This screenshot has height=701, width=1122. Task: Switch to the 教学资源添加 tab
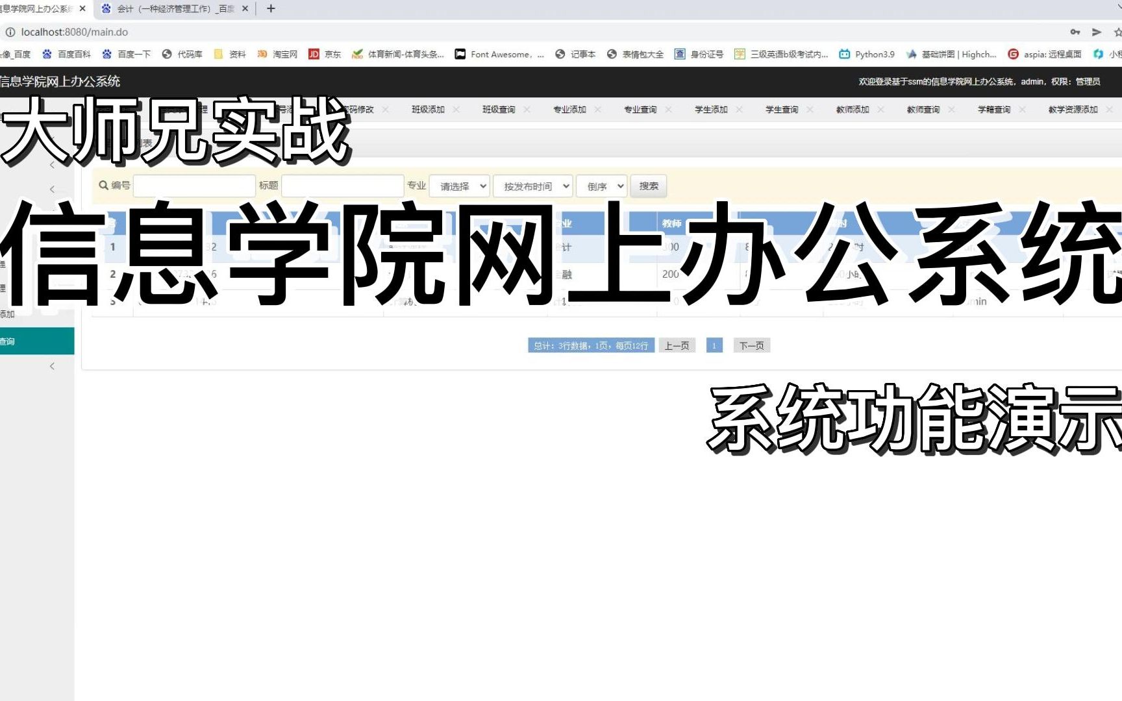[x=1073, y=110]
